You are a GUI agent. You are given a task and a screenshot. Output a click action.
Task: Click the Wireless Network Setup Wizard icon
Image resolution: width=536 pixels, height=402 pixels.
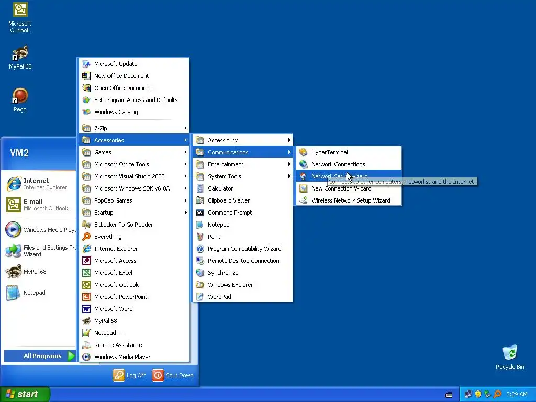tap(303, 200)
